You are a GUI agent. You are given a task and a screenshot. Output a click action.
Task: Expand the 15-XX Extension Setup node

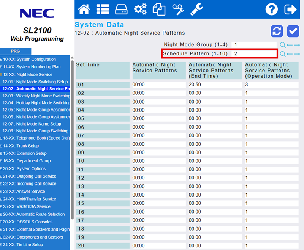pos(2,154)
